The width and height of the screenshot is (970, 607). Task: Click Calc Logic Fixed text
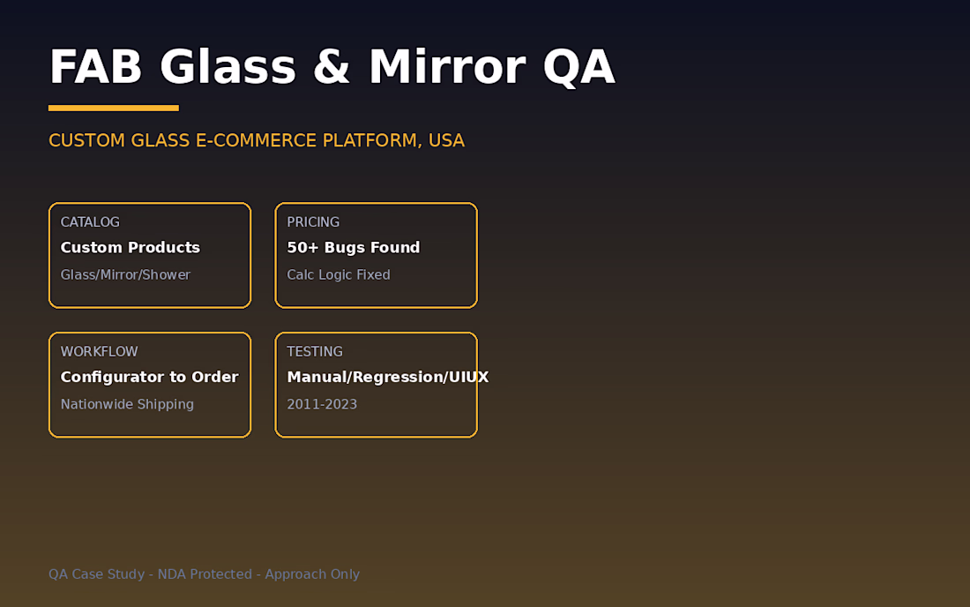coord(339,274)
